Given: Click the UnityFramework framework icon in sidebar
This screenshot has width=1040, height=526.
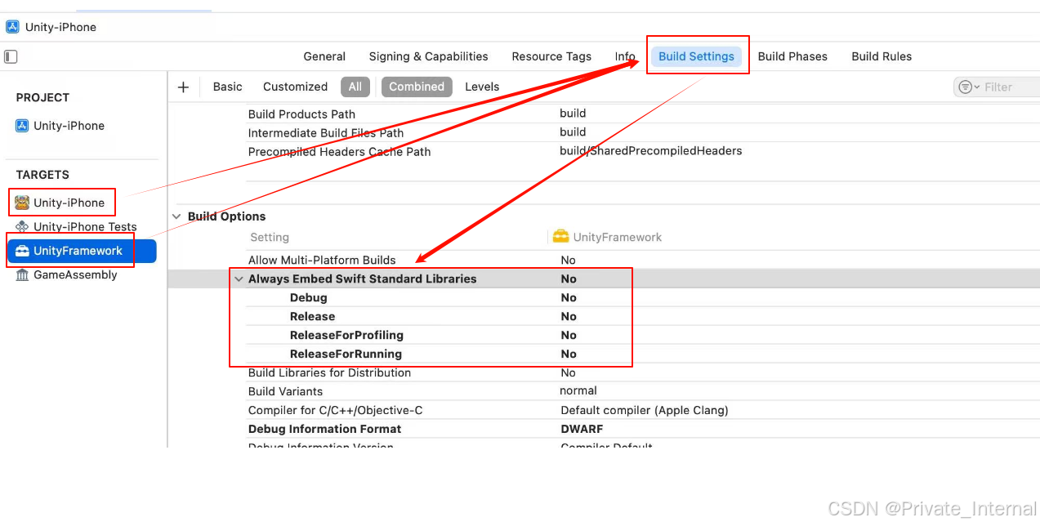Looking at the screenshot, I should point(20,251).
